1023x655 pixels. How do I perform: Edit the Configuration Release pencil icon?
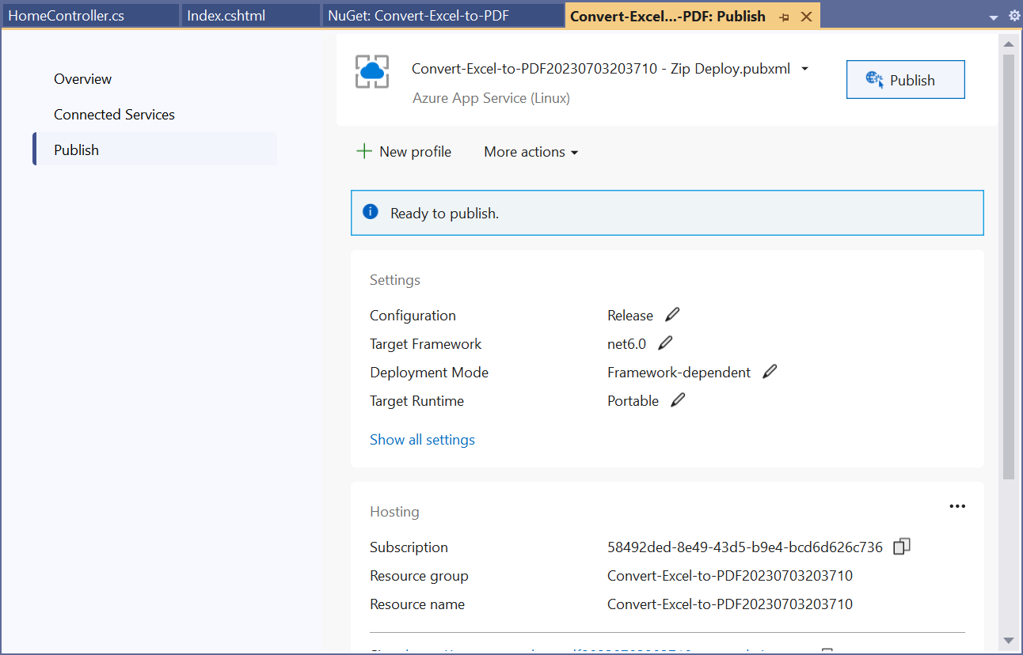tap(672, 315)
